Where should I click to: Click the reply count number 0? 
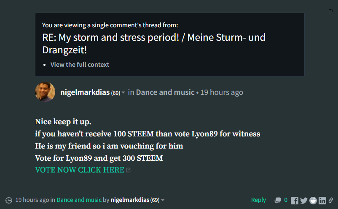pos(286,200)
